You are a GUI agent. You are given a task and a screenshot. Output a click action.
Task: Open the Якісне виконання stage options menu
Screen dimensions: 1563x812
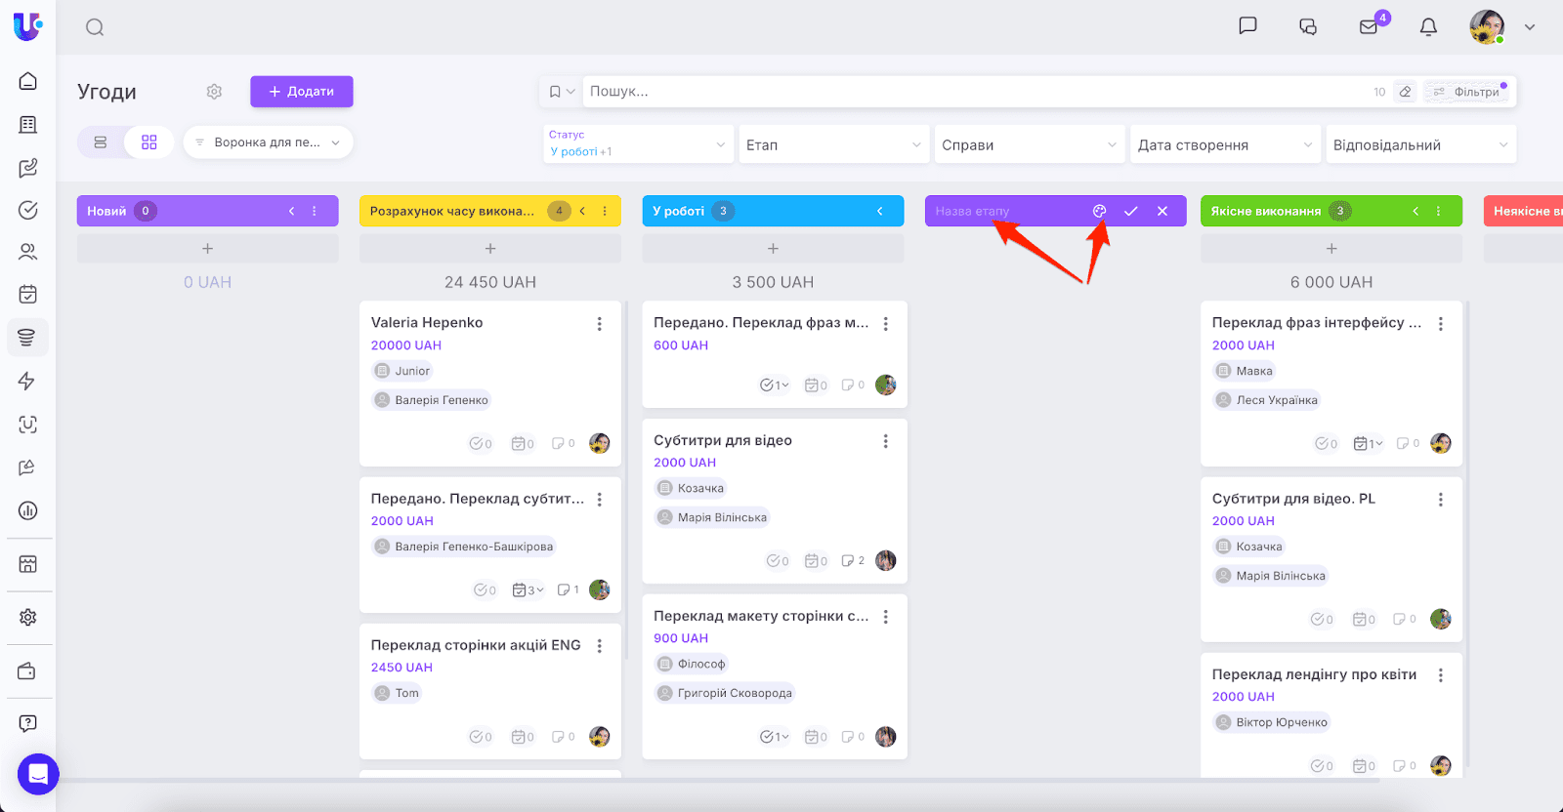[x=1438, y=211]
